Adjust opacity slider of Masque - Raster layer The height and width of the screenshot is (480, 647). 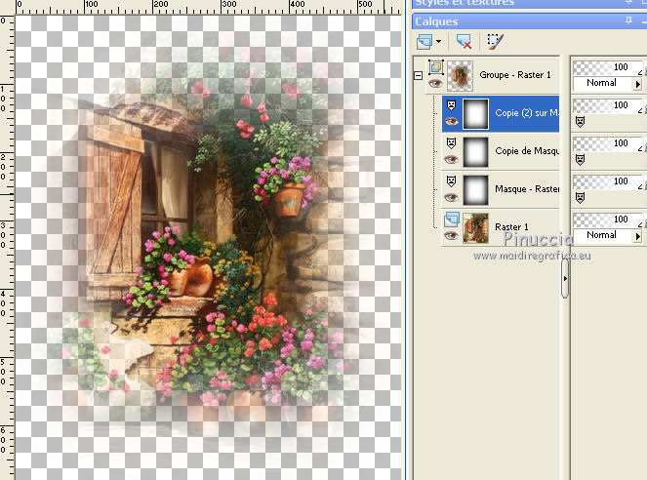[607, 181]
